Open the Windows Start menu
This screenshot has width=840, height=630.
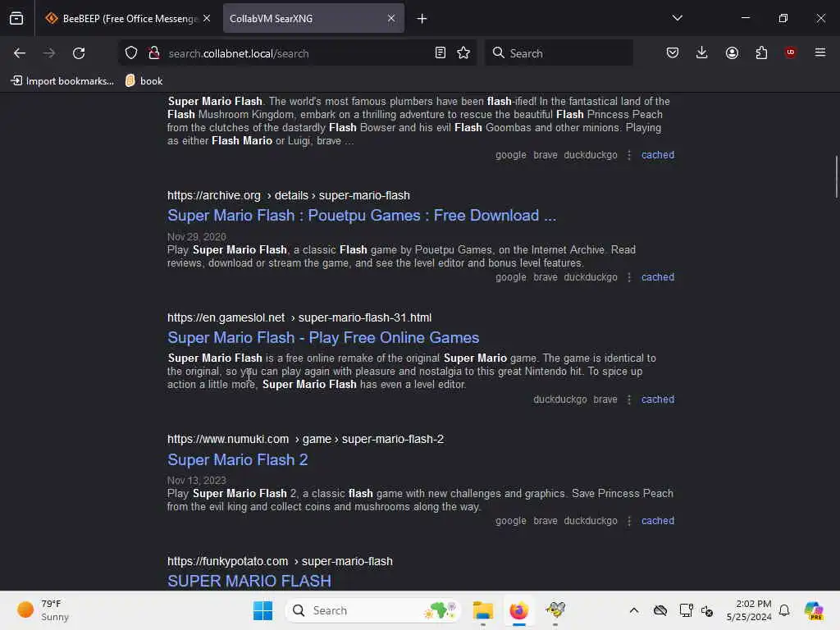pos(262,610)
